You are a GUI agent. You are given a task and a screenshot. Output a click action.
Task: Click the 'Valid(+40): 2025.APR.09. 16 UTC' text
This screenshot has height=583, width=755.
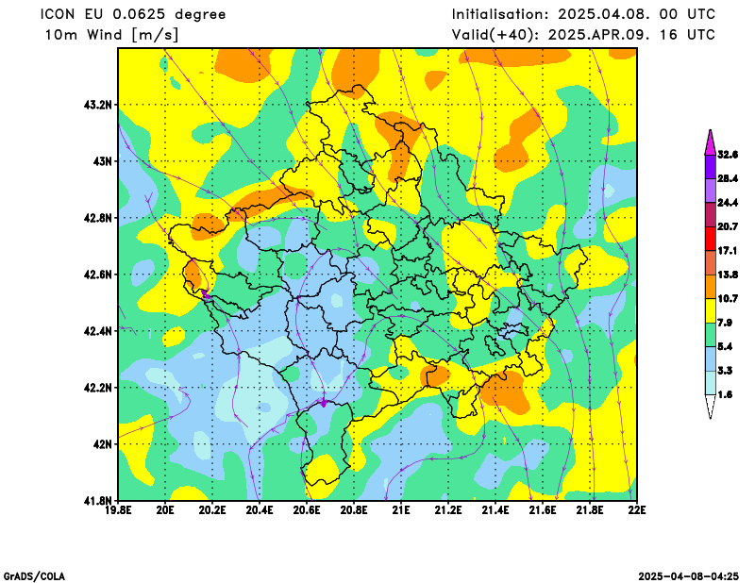tap(583, 35)
